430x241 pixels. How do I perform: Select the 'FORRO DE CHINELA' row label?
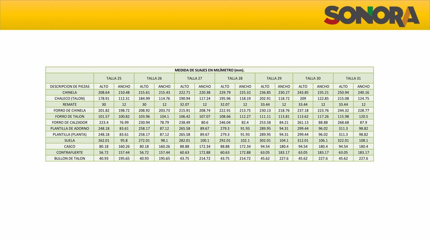coord(70,110)
